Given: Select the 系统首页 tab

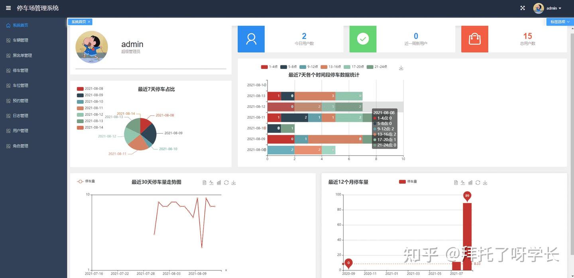Looking at the screenshot, I should point(79,22).
